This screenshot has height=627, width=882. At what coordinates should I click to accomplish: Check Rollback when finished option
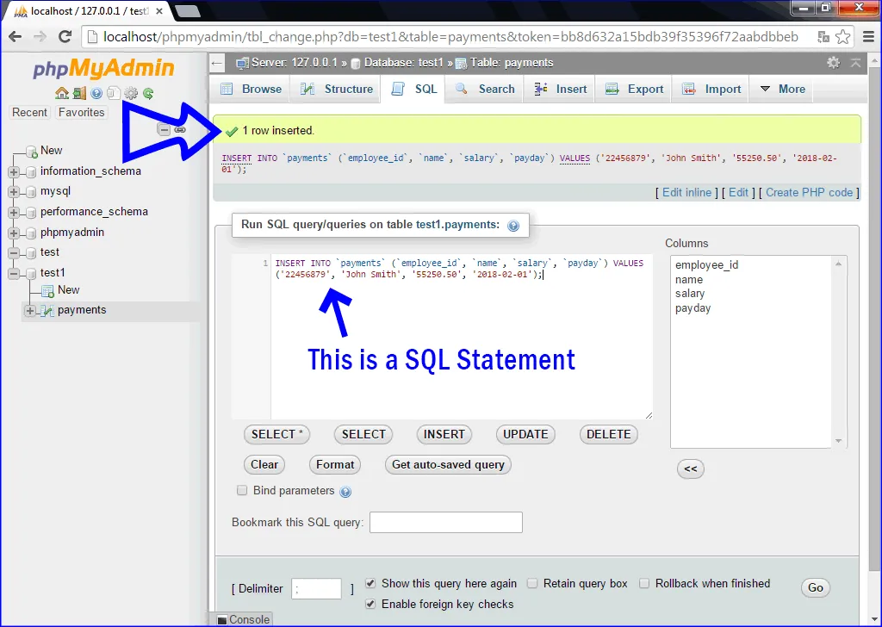coord(644,583)
